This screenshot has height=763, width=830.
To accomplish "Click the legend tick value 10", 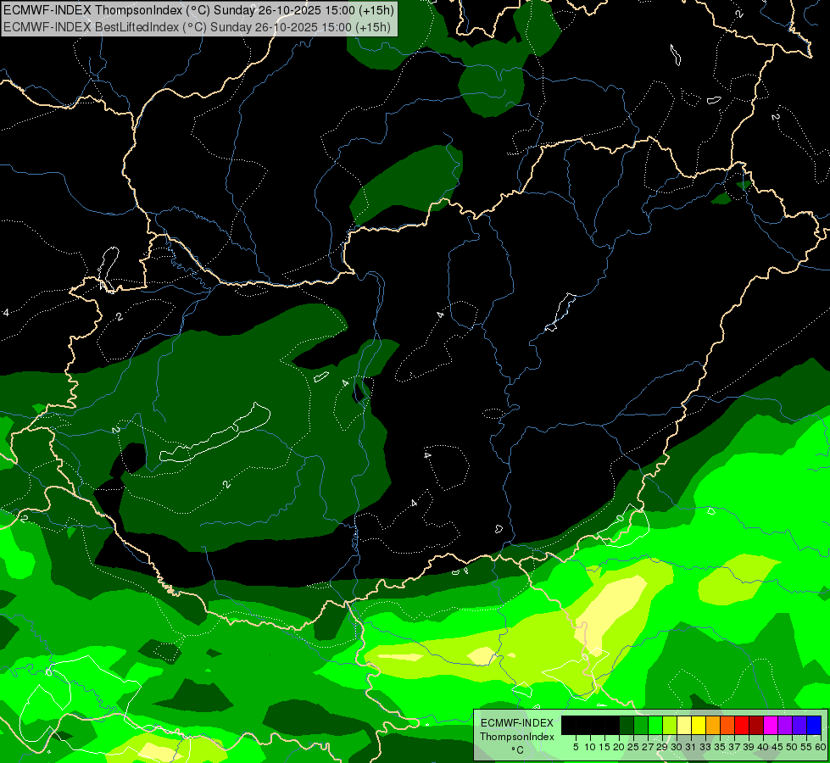I will click(x=590, y=747).
